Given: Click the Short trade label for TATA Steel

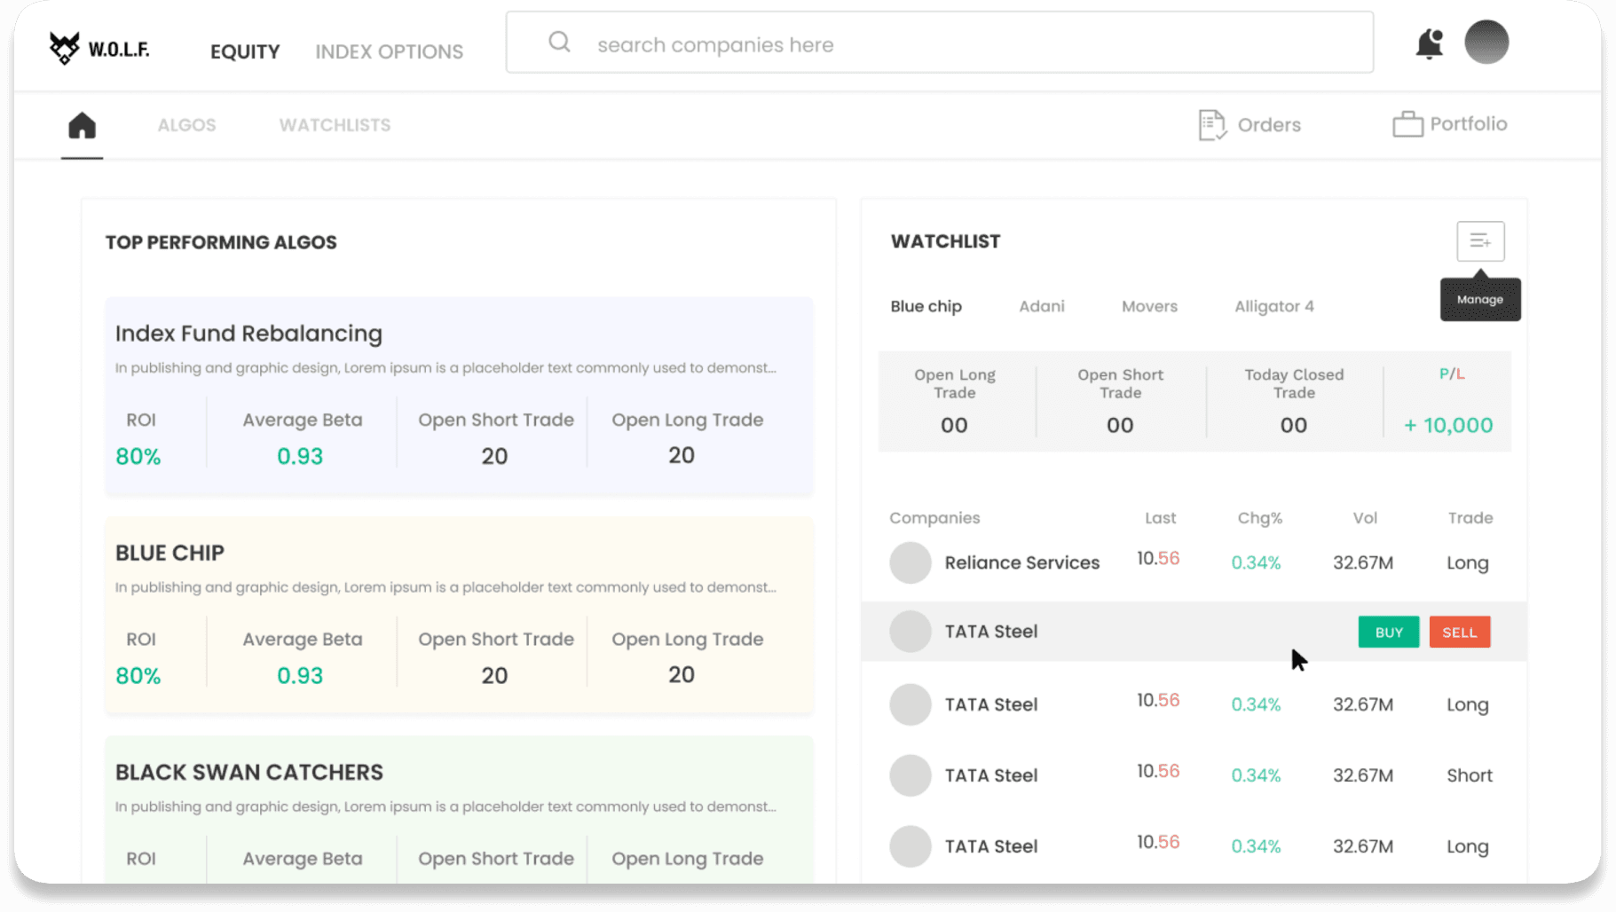Looking at the screenshot, I should pos(1470,775).
